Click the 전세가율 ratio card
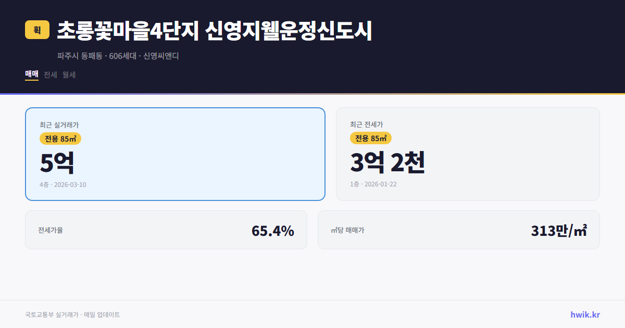 166,230
